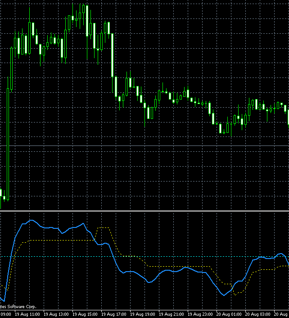The height and width of the screenshot is (318, 289).
Task: Select the 19 Aug 23:00 time marker
Action: pos(200,314)
